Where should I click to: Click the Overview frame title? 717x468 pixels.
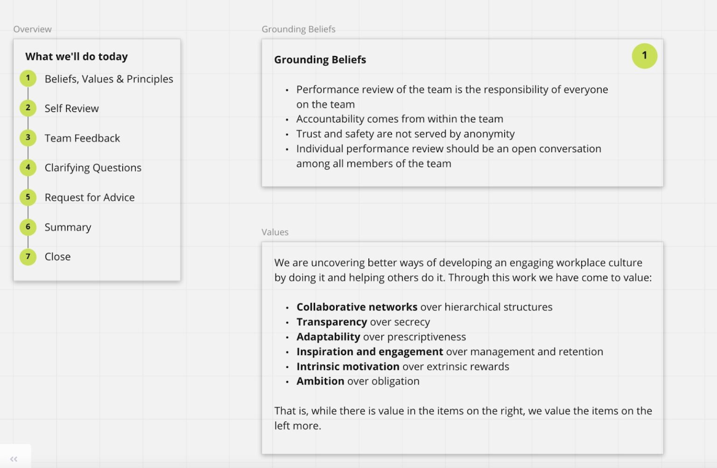tap(32, 29)
